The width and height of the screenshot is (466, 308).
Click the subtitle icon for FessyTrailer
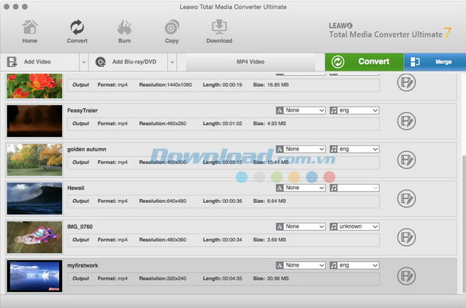[x=280, y=111]
